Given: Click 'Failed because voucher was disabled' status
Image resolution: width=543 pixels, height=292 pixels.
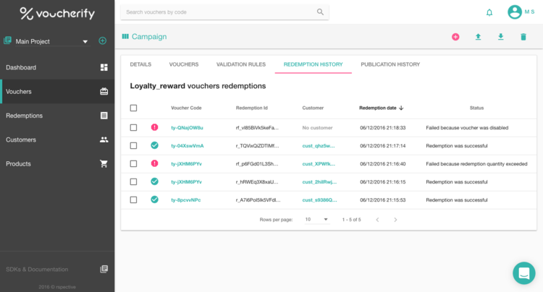Looking at the screenshot, I should [x=467, y=127].
